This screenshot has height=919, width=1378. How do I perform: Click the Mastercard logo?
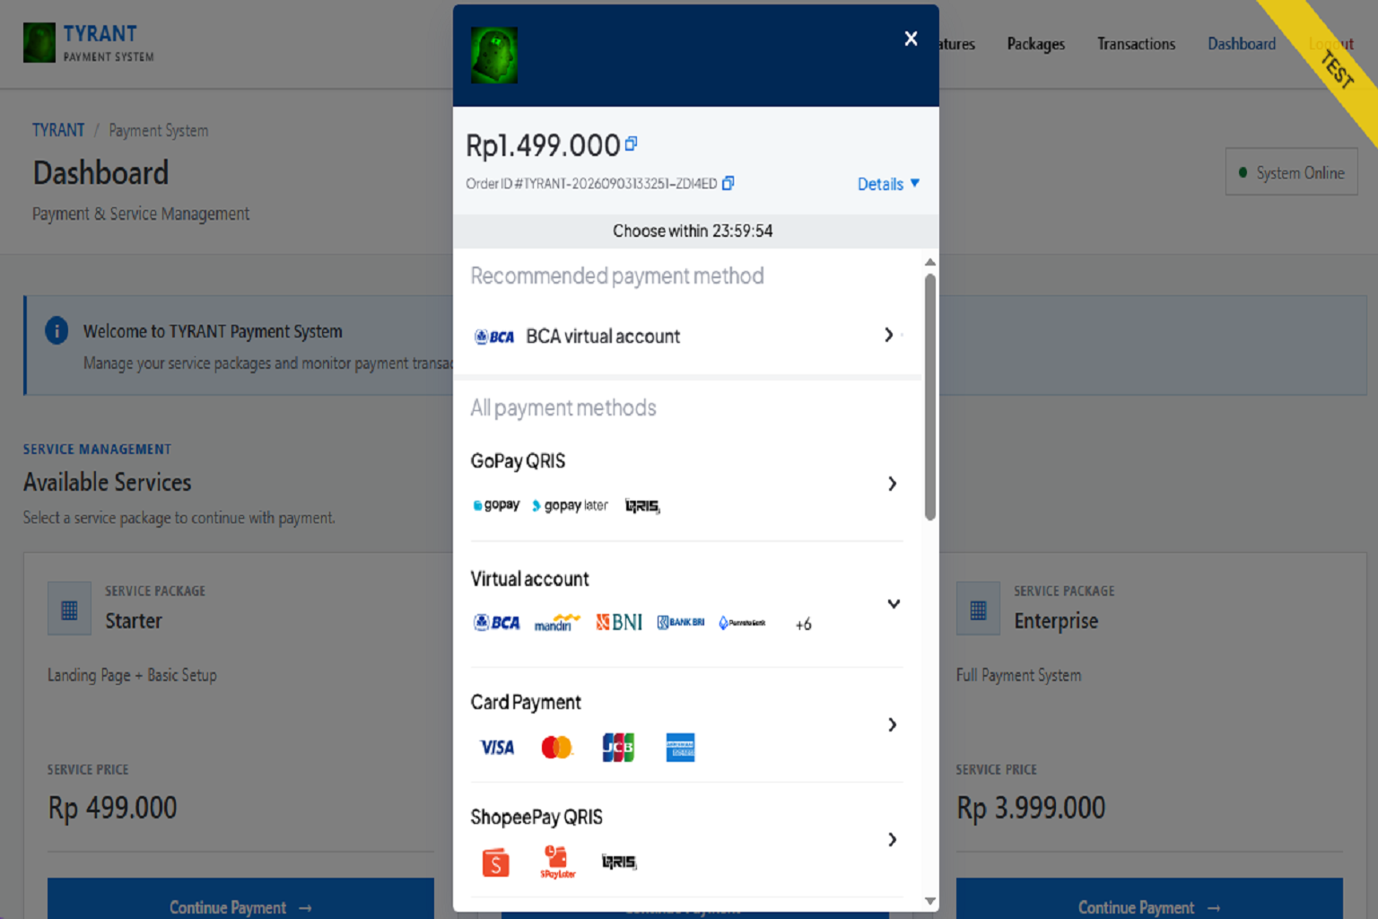click(557, 748)
